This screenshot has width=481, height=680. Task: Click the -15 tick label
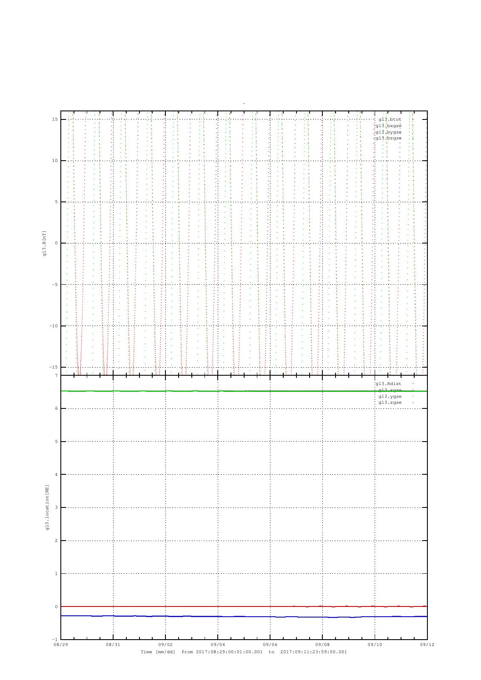click(x=54, y=367)
